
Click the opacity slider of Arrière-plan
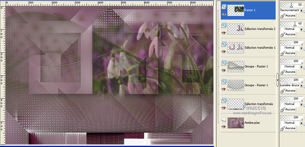coord(291,117)
